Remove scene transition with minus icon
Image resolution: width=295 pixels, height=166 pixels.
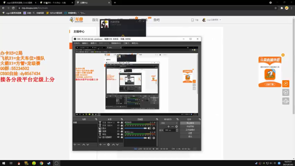pyautogui.click(x=172, y=126)
